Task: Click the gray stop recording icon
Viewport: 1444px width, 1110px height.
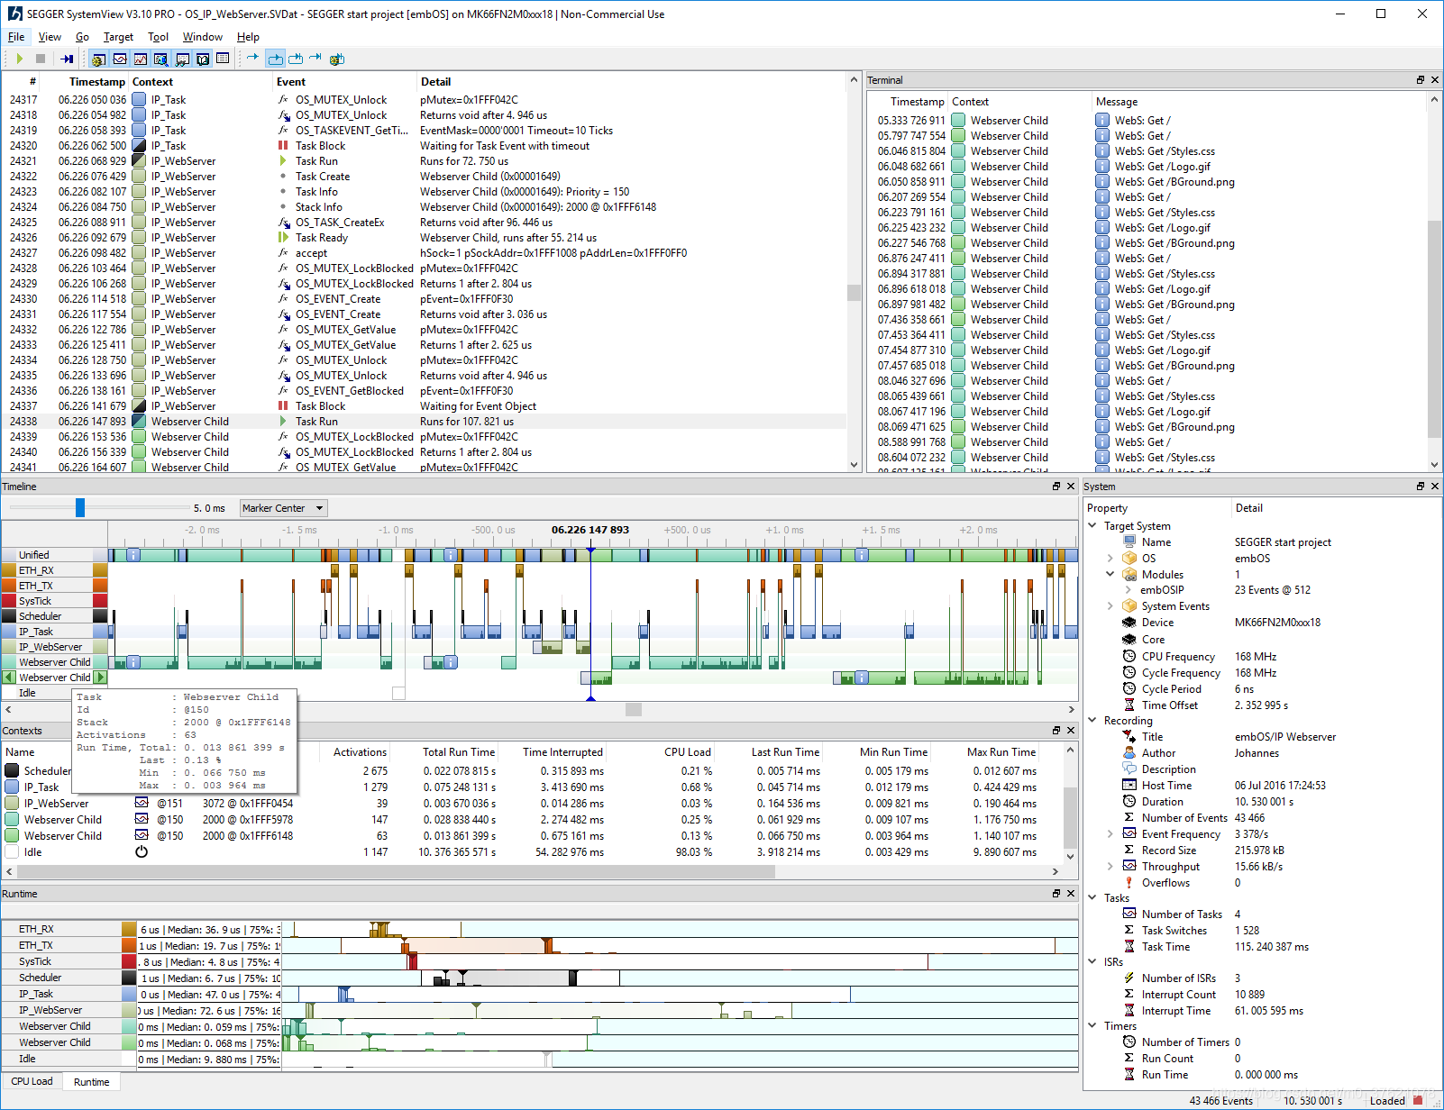Action: [x=41, y=59]
